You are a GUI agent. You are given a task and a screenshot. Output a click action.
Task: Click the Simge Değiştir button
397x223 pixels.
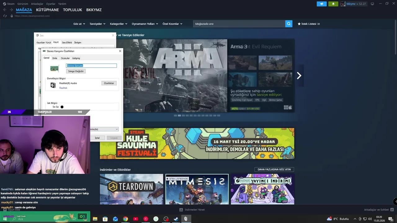pyautogui.click(x=76, y=71)
